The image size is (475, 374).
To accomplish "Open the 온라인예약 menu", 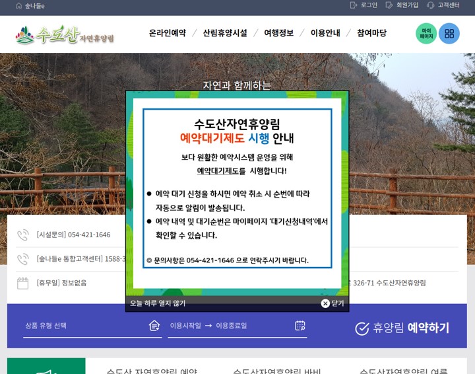I will (167, 33).
